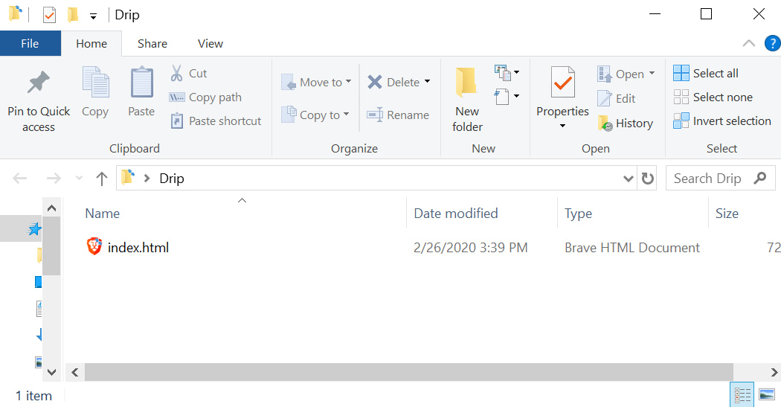Viewport: 781px width, 407px height.
Task: Open the New item dropdown
Action: 507,73
